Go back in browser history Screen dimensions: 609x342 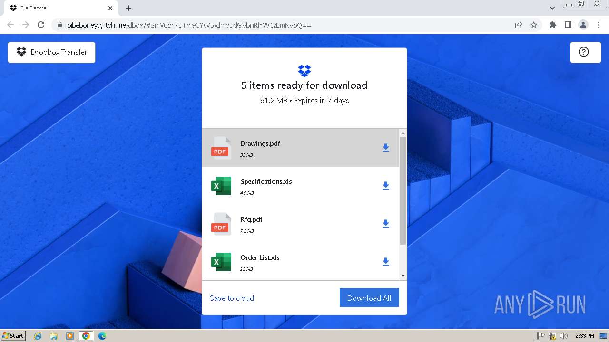tap(10, 25)
